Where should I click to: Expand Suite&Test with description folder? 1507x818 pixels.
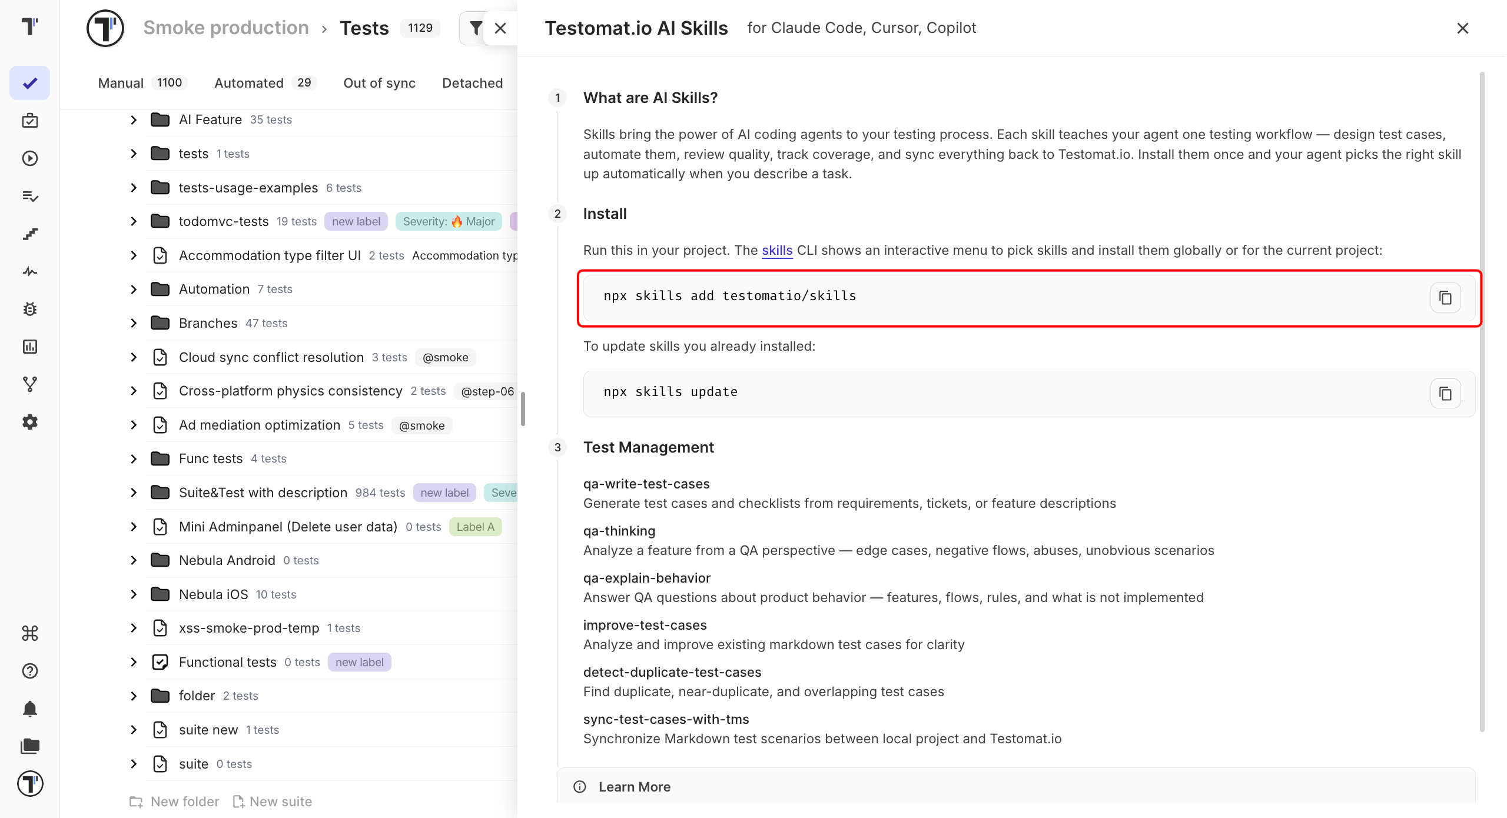[134, 493]
